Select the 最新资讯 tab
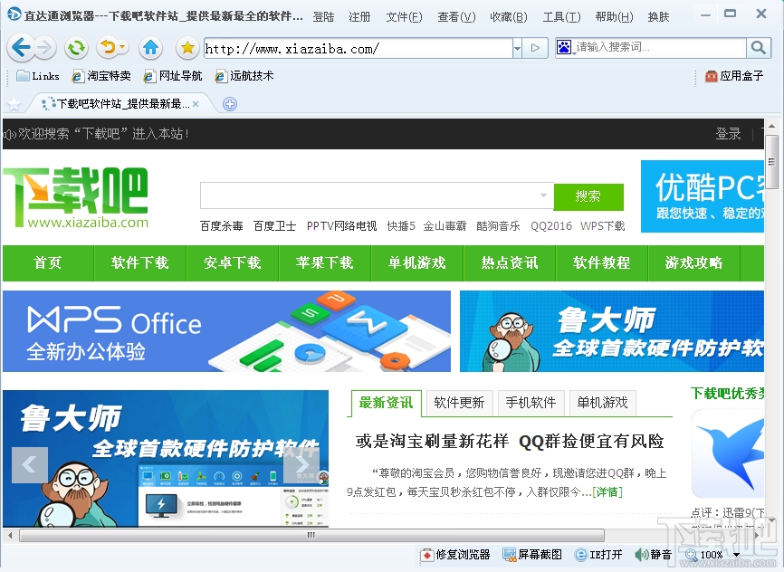The image size is (784, 572). point(386,403)
